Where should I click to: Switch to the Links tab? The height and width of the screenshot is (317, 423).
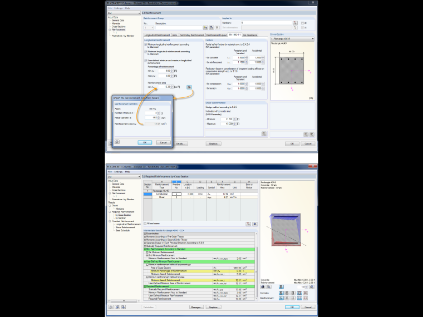point(175,35)
